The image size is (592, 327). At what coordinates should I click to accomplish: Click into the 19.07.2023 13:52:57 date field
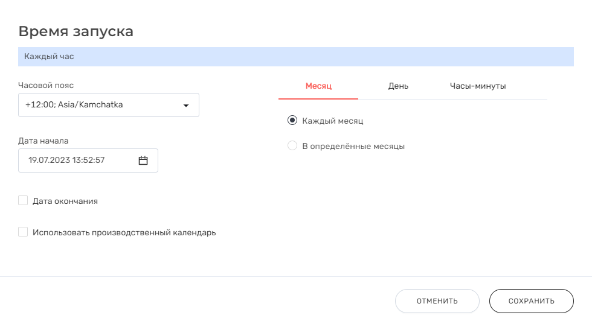(76, 160)
